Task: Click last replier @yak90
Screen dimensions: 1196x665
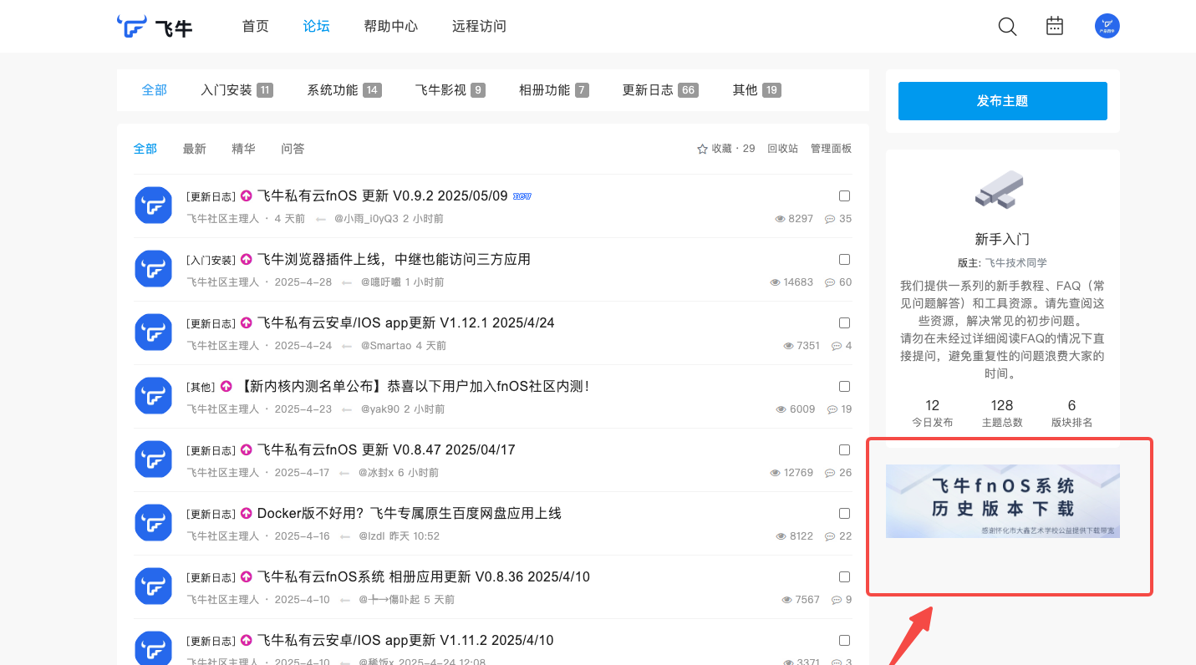Action: (x=380, y=409)
